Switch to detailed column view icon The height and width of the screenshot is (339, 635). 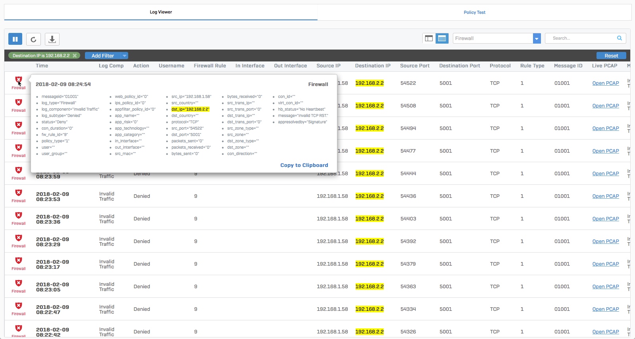click(x=442, y=38)
